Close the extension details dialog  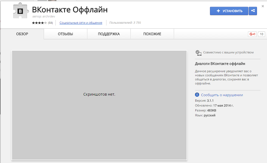[x=263, y=6]
